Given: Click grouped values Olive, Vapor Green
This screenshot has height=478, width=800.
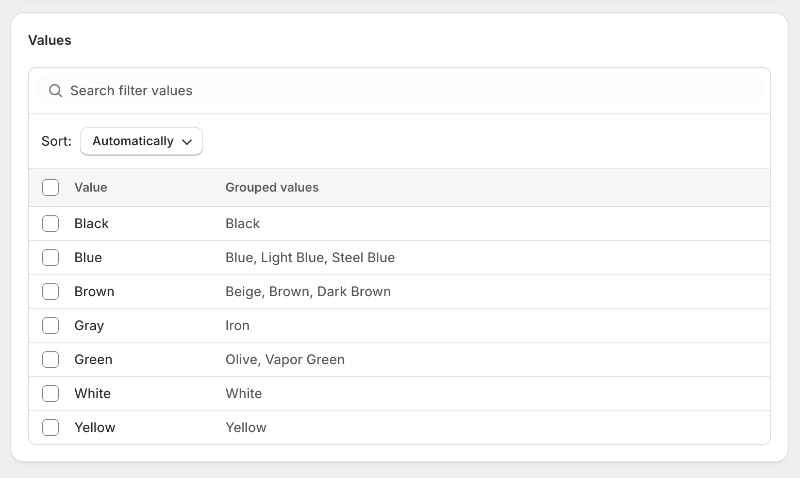Looking at the screenshot, I should click(x=285, y=360).
